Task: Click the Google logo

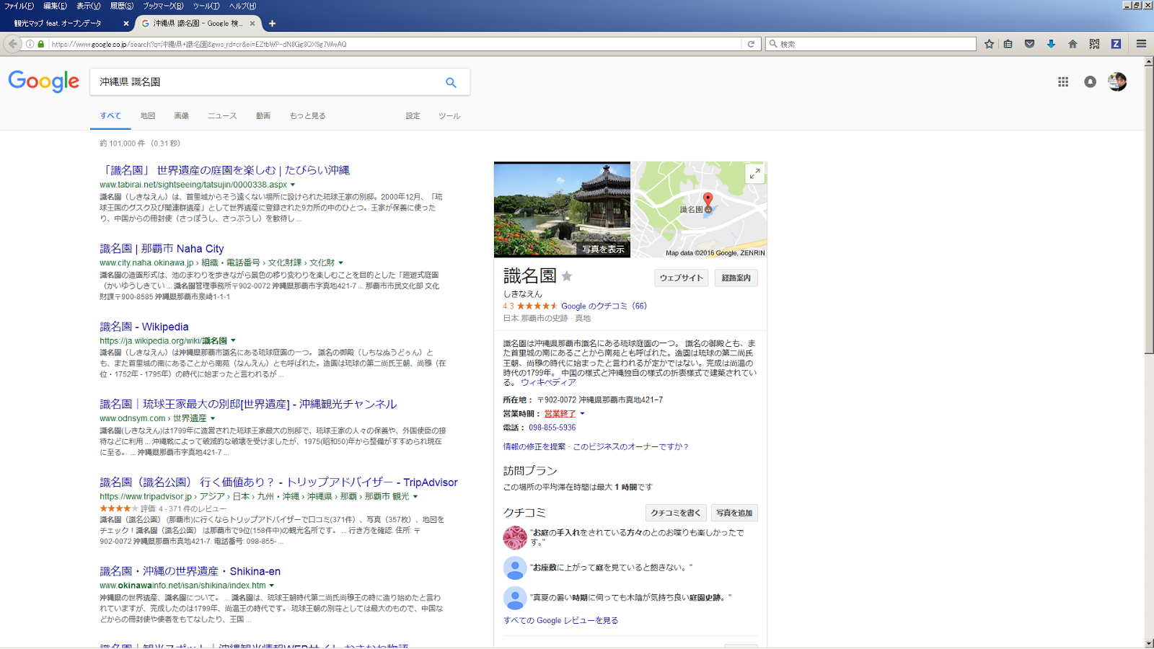Action: click(x=44, y=81)
